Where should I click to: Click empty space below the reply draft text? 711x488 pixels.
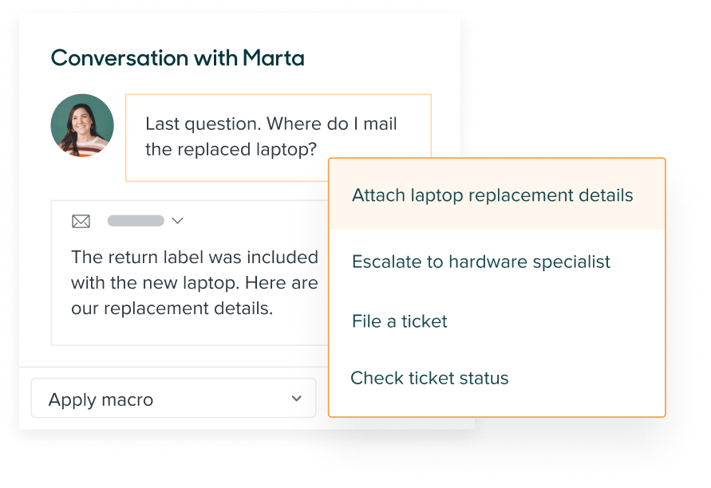(x=184, y=332)
